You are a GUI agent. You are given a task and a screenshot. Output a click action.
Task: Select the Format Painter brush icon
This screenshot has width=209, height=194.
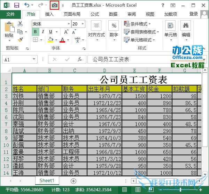tap(20, 40)
